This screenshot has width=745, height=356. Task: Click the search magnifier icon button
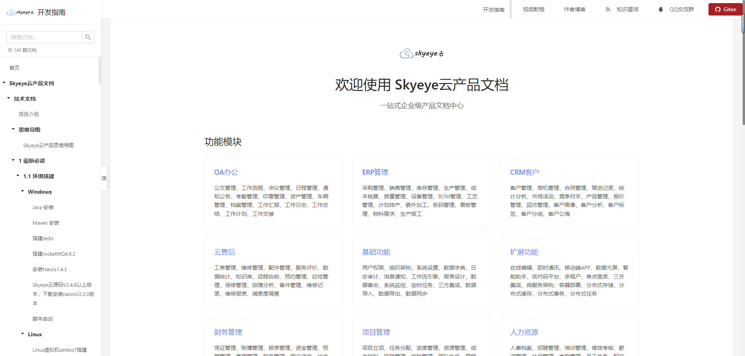[88, 37]
